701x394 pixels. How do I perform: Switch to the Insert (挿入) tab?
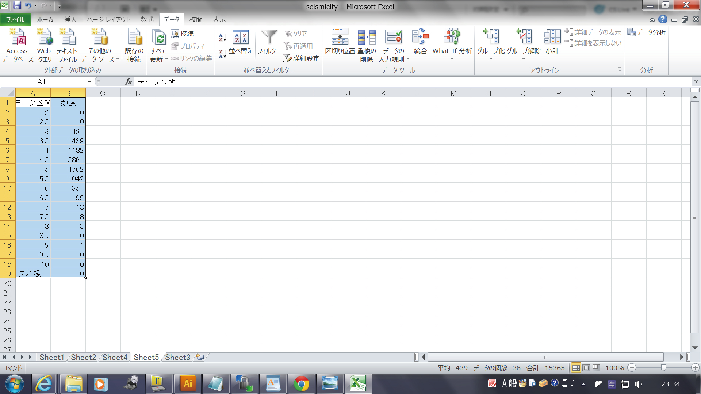70,20
